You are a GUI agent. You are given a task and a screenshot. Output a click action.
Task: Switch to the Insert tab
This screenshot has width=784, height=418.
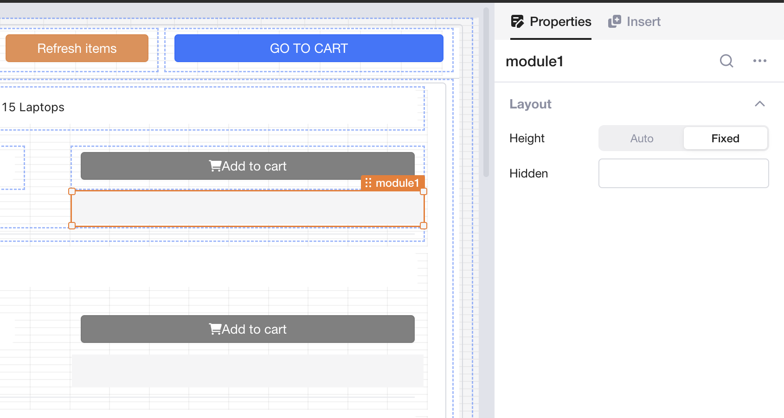(643, 22)
